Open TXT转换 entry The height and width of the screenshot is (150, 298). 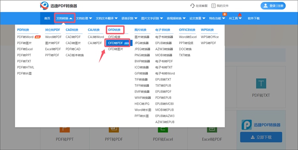coord(184,55)
